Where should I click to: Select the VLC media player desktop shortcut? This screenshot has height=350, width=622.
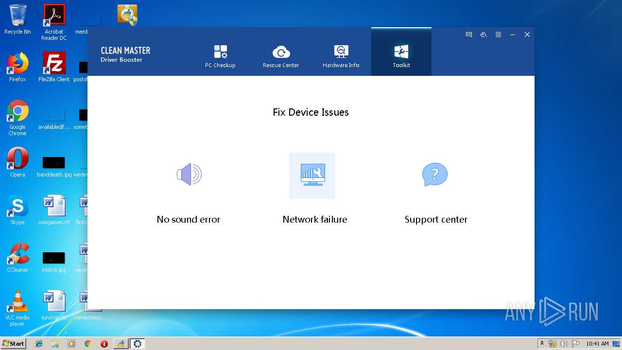[17, 308]
